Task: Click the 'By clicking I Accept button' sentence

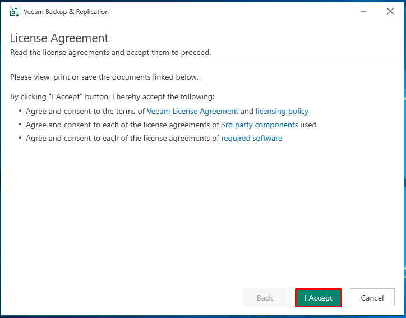Action: pyautogui.click(x=112, y=97)
